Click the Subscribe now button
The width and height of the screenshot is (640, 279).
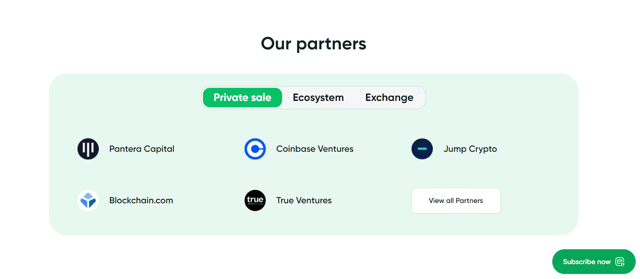click(x=594, y=262)
